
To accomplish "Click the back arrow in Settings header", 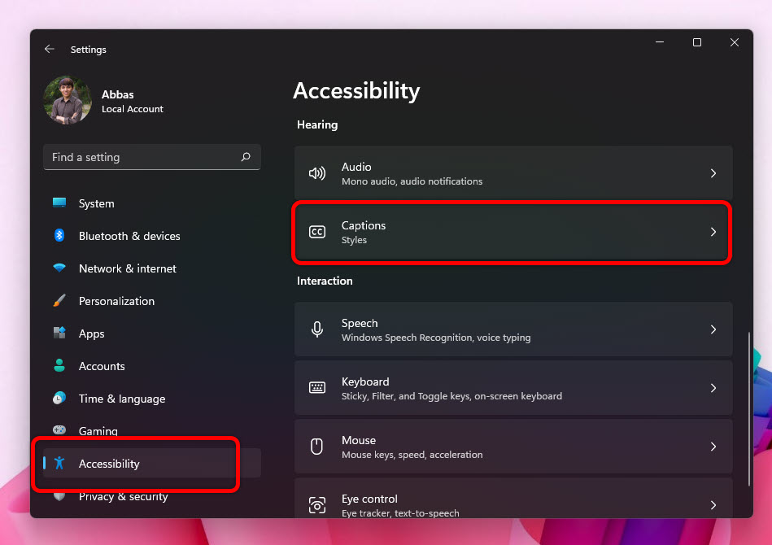I will [50, 49].
